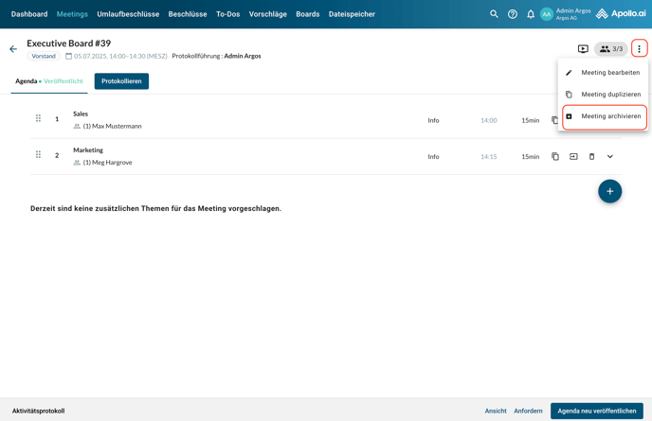This screenshot has width=652, height=421.
Task: Move the Marketing item with arrow icon
Action: [573, 157]
